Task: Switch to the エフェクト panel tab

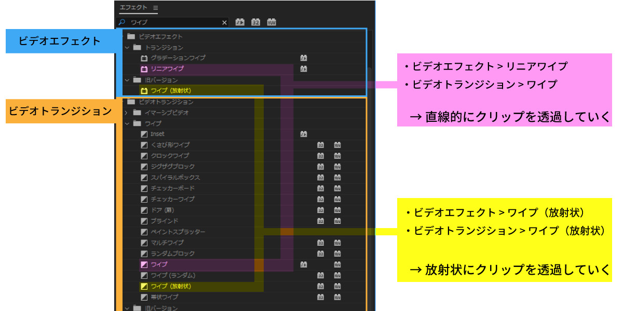Action: point(133,8)
